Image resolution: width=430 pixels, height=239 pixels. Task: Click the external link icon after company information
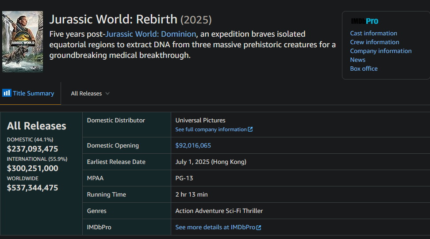point(250,129)
